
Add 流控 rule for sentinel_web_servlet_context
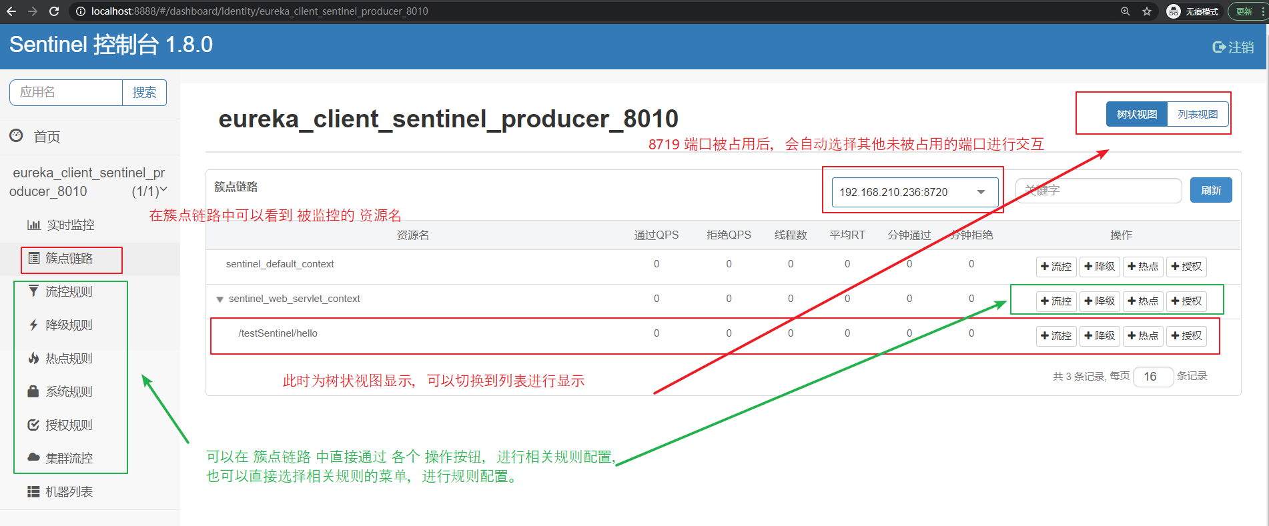tap(1056, 301)
